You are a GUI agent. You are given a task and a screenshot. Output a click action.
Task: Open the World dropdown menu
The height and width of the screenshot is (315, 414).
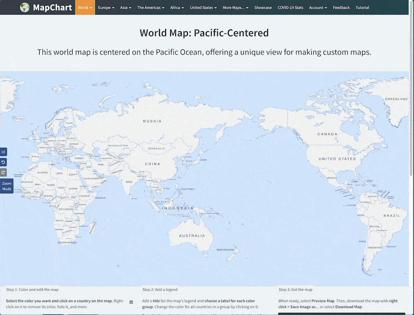[x=85, y=7]
